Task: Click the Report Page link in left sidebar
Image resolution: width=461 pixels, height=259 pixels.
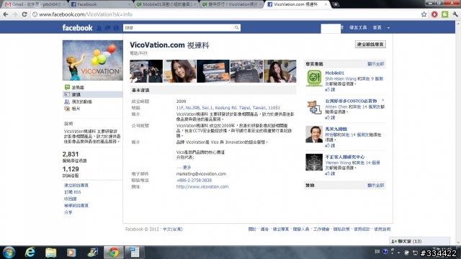Action: [76, 206]
